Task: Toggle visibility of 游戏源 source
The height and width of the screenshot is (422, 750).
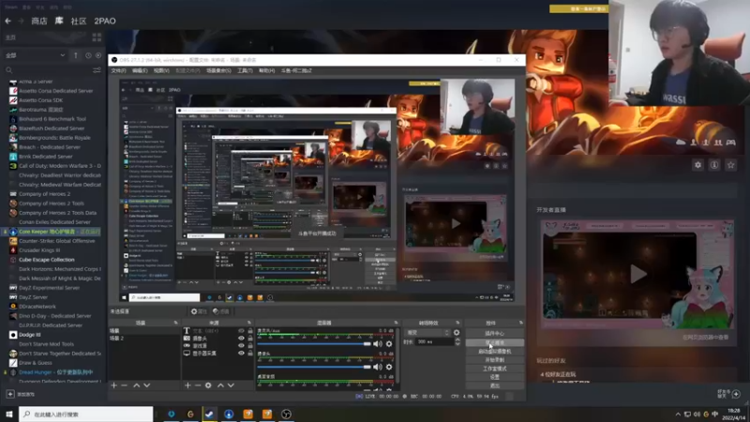Action: click(x=241, y=346)
